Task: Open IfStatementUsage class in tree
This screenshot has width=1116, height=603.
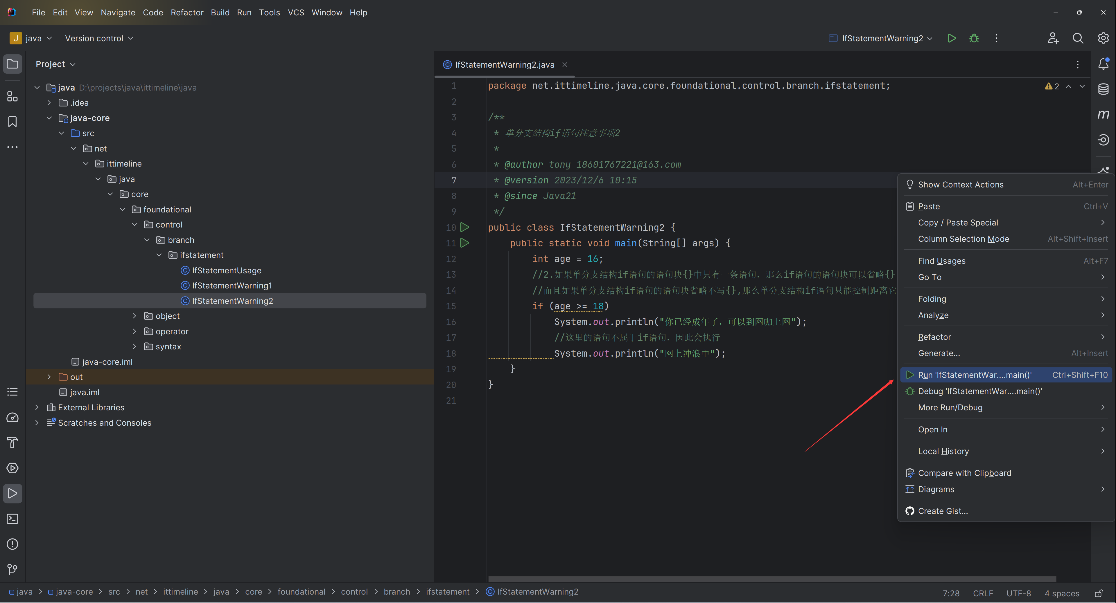Action: 227,270
